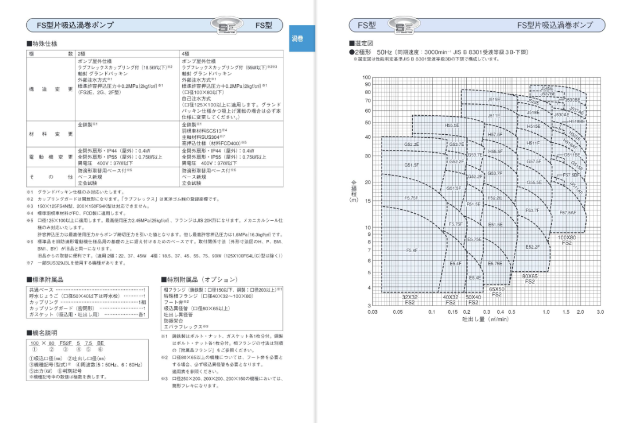Click the 2極 column header
The height and width of the screenshot is (423, 626).
click(81, 53)
